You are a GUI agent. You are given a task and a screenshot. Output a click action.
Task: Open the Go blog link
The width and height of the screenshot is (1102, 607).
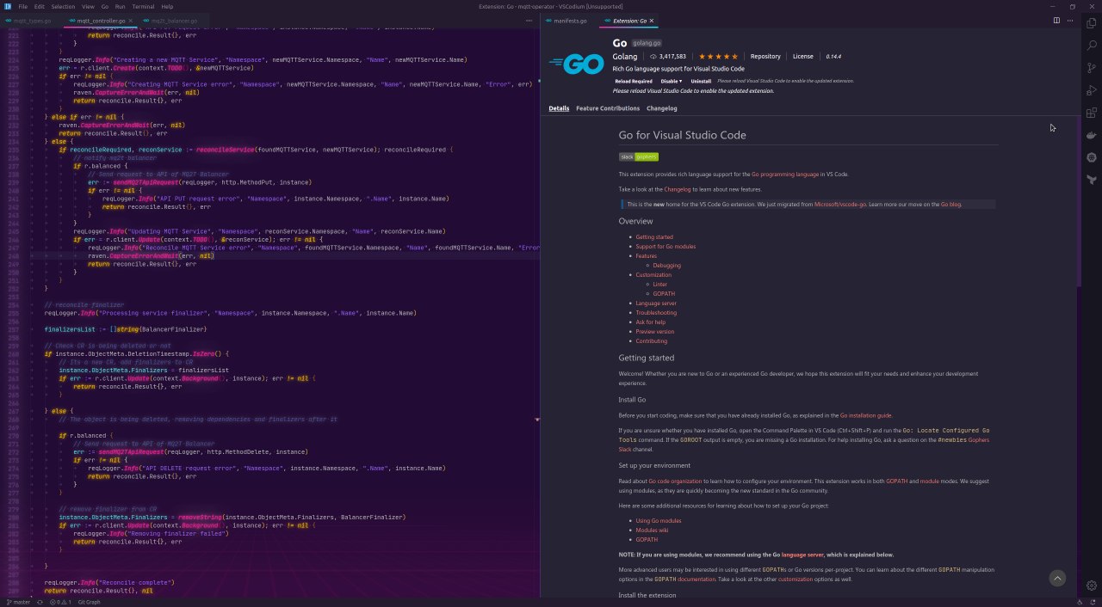click(950, 205)
